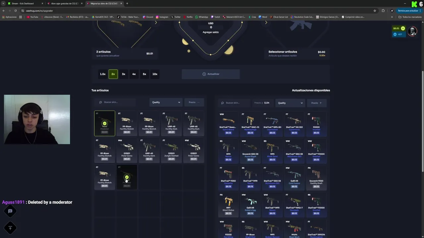Open the Instagram bookmark
Screen dimensions: 424x238
(162, 17)
